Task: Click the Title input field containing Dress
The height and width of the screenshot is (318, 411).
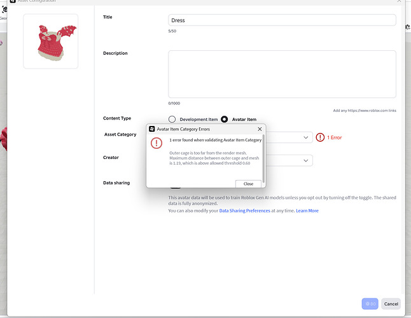Action: coord(282,20)
